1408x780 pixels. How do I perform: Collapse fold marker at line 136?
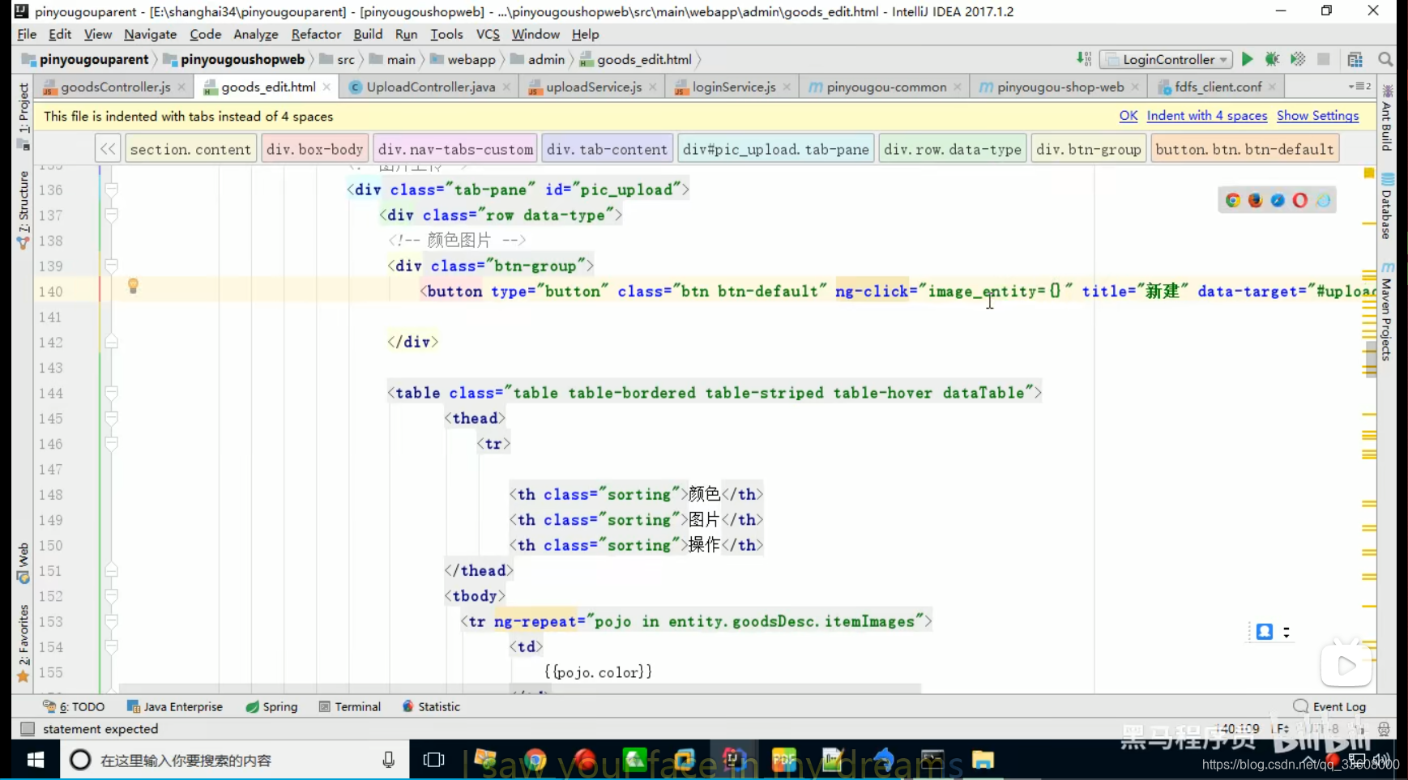pyautogui.click(x=112, y=190)
